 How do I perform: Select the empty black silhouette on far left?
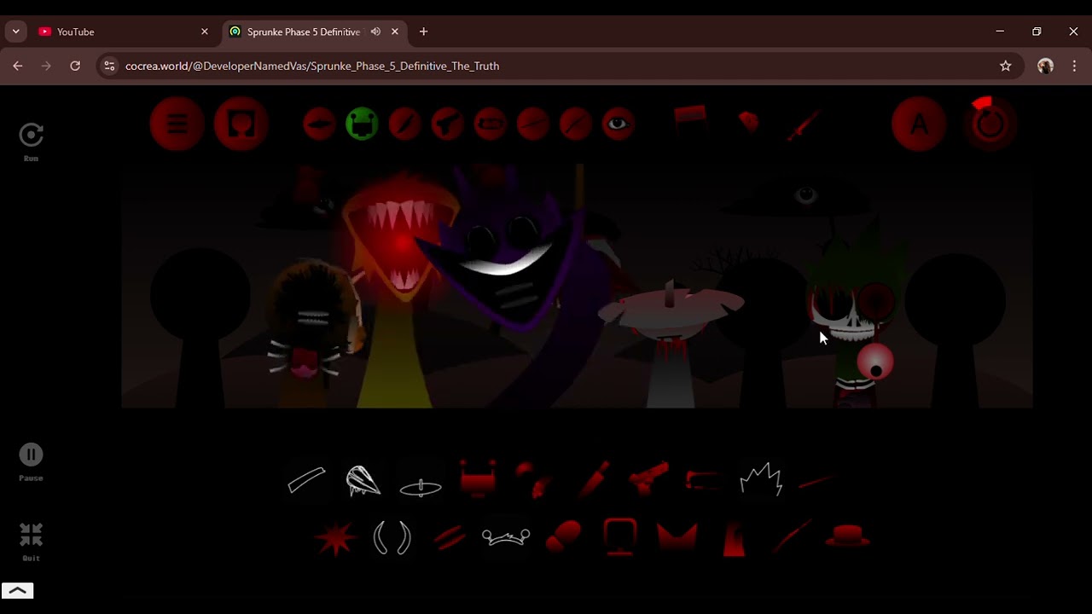(200, 328)
